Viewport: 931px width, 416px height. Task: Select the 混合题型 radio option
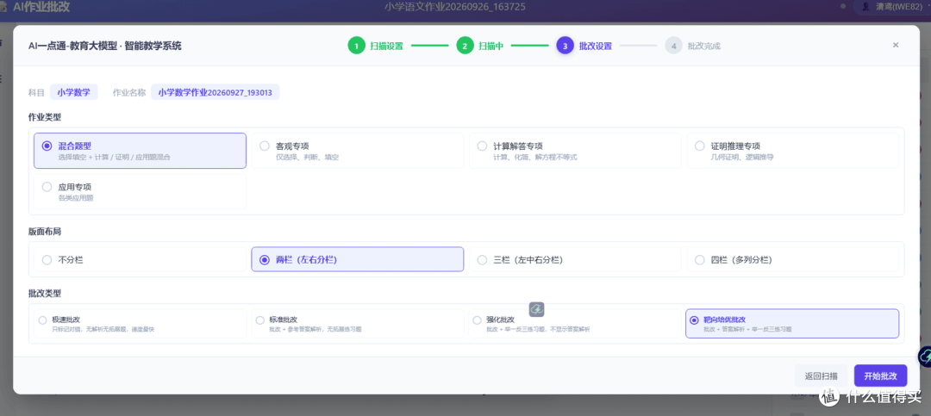pos(140,151)
